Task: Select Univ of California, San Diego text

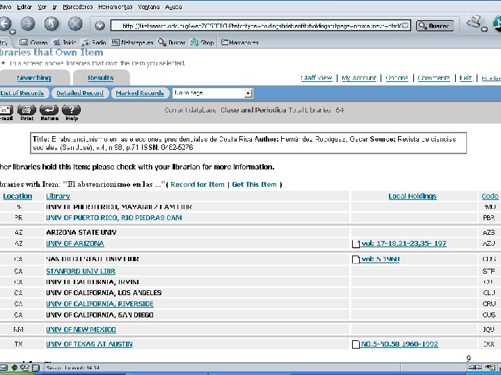Action: [100, 315]
